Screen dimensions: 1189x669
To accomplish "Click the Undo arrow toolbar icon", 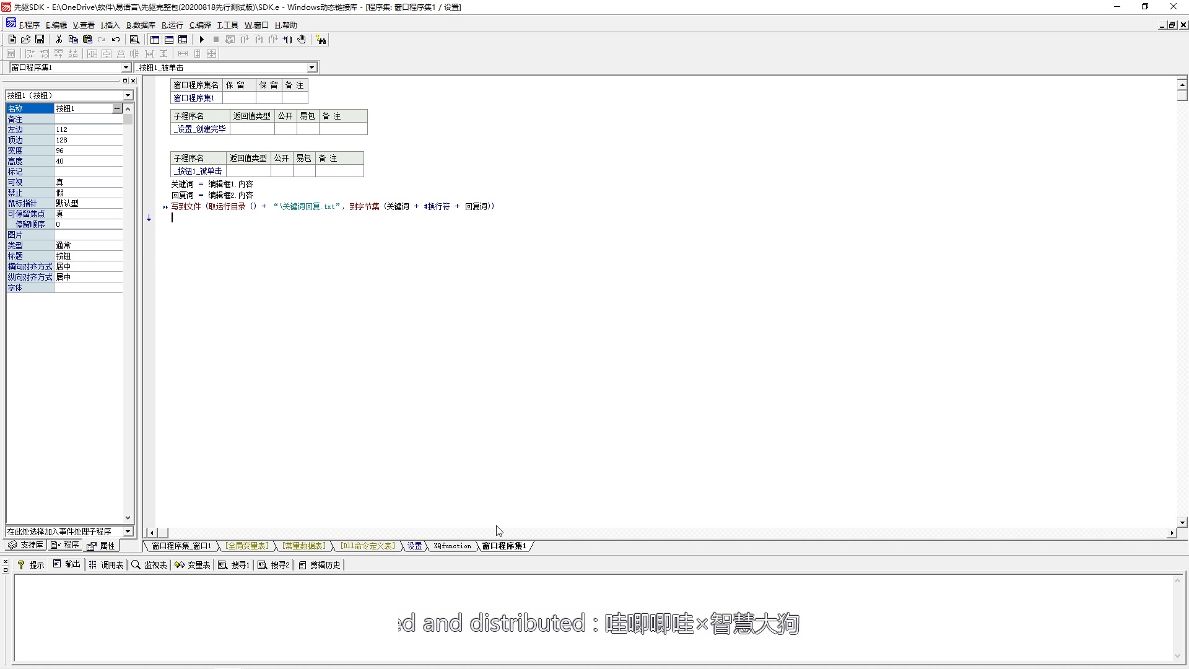I will tap(116, 40).
